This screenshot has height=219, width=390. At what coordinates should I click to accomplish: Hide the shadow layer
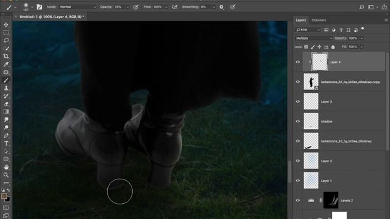[x=298, y=121]
